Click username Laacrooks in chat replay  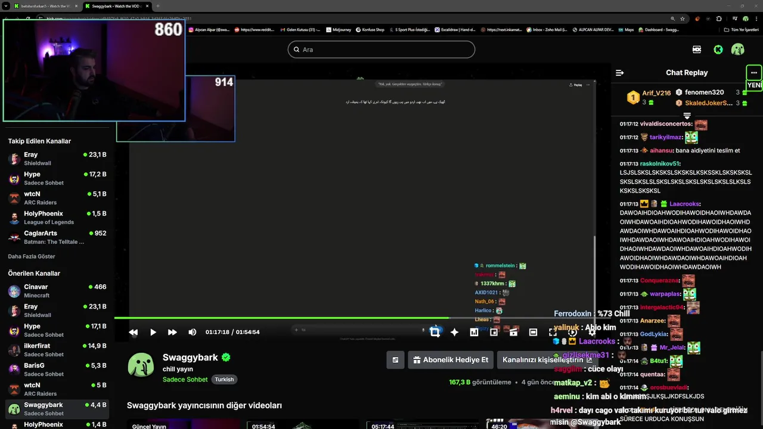tap(684, 204)
